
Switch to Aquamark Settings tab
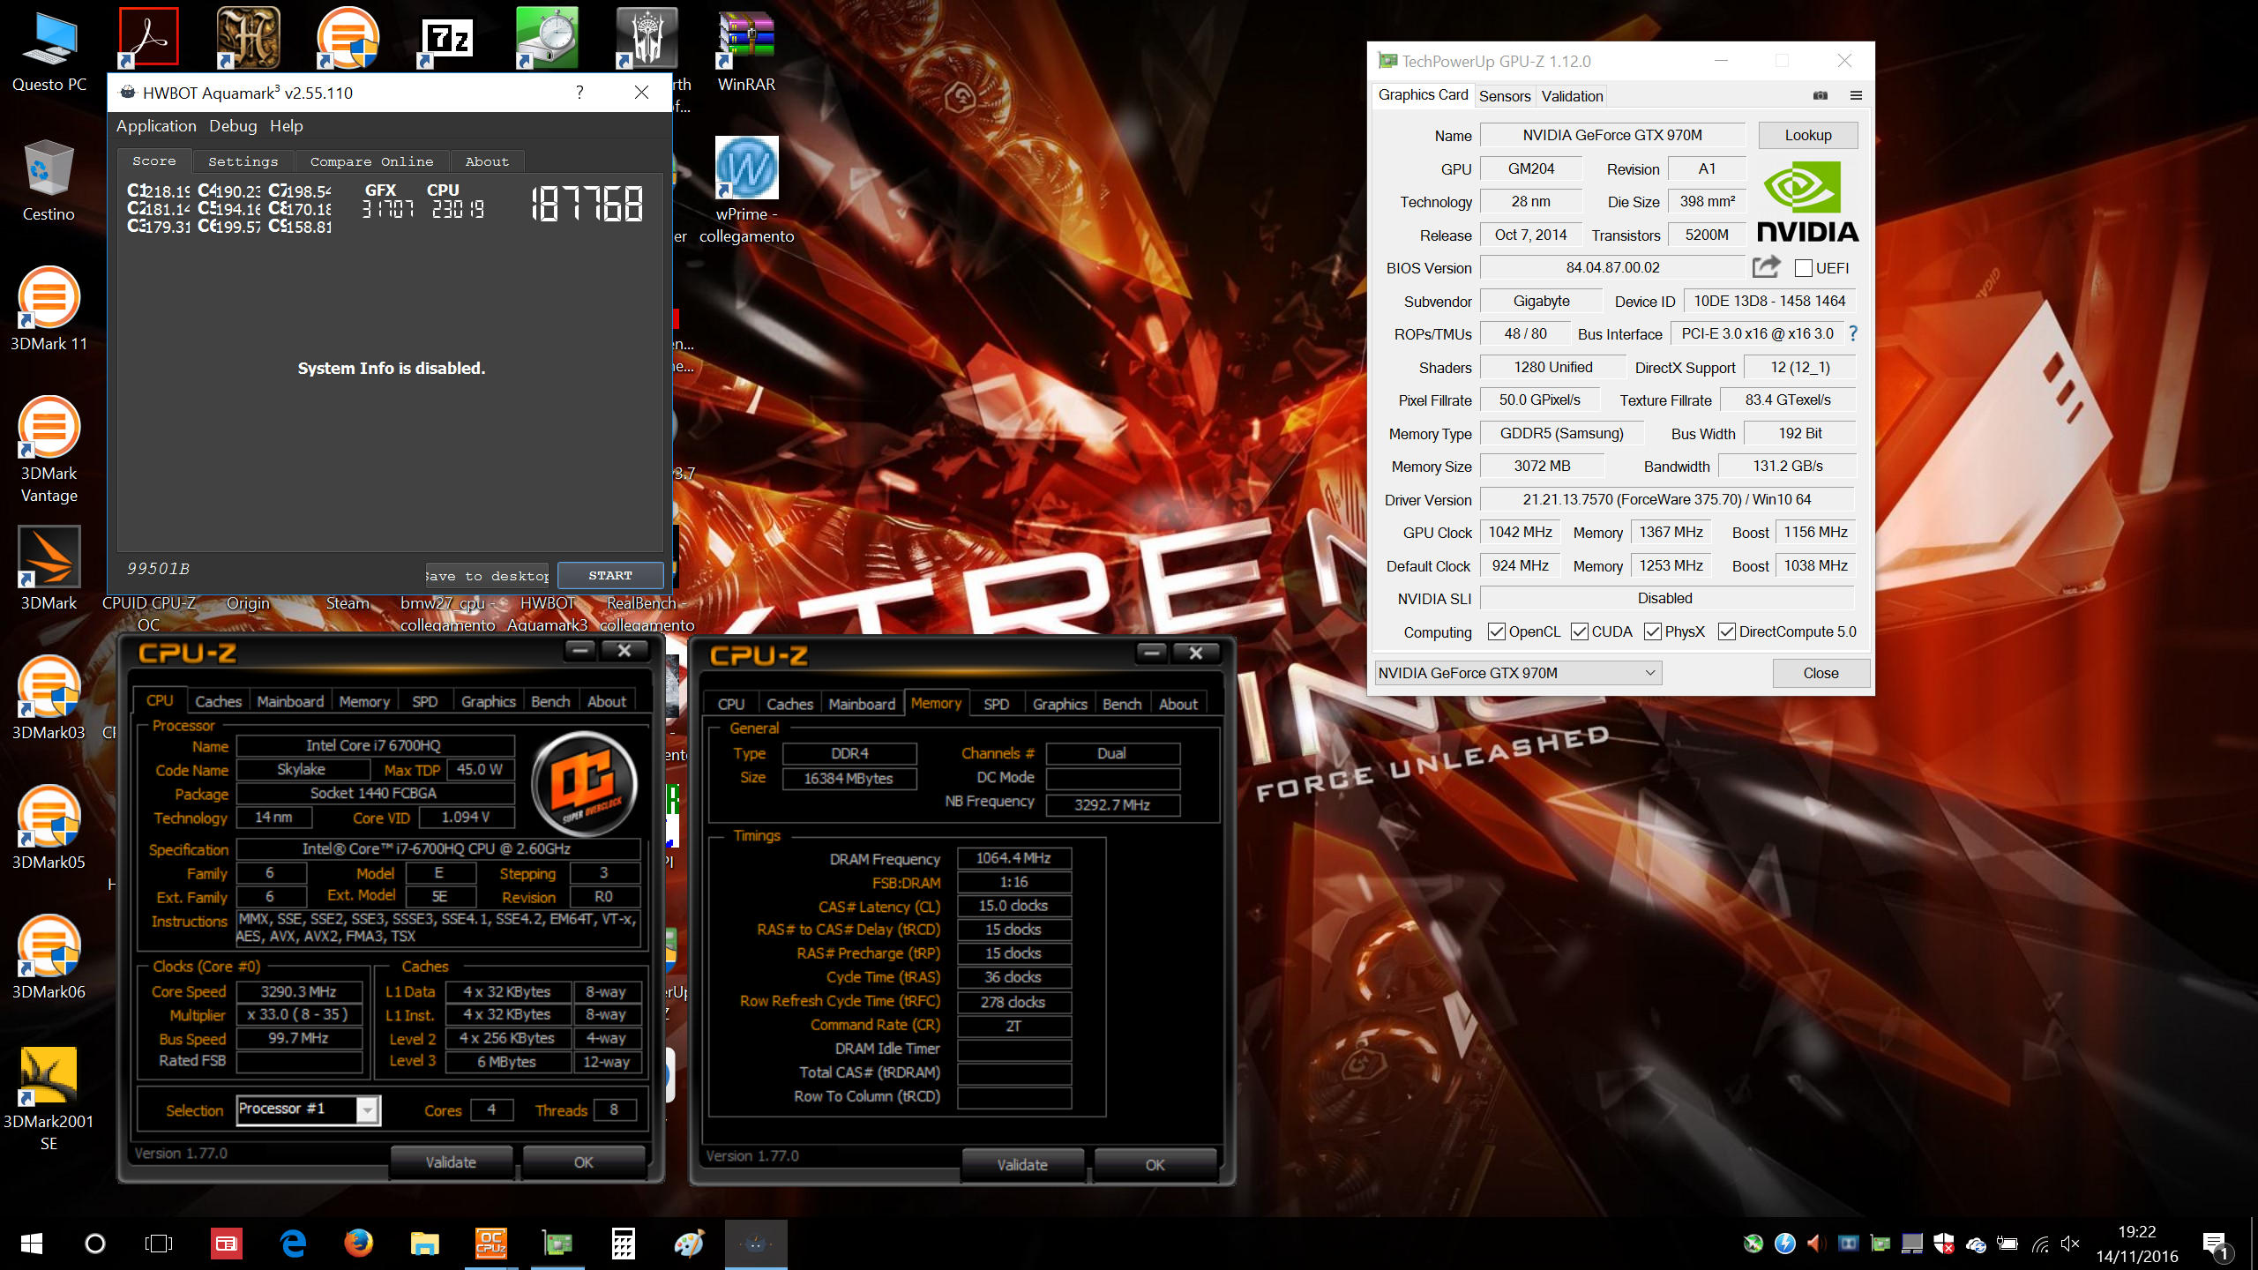pos(243,161)
